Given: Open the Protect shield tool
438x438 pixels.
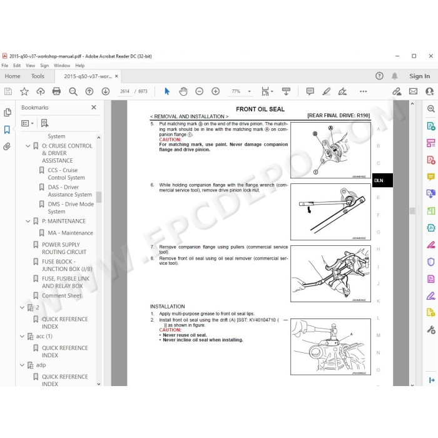Looking at the screenshot, I should pos(430,262).
